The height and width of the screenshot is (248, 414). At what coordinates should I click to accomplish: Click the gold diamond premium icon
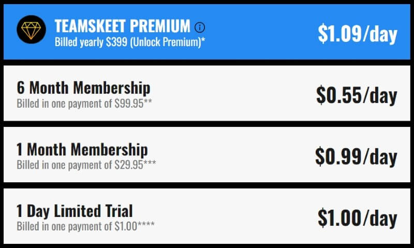click(x=31, y=30)
